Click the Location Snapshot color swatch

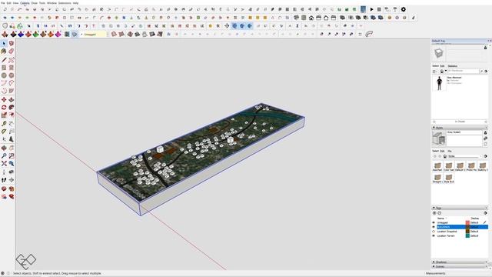pyautogui.click(x=467, y=231)
